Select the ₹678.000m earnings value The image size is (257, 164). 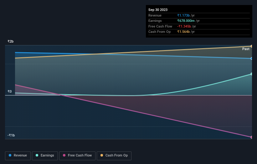coord(186,21)
